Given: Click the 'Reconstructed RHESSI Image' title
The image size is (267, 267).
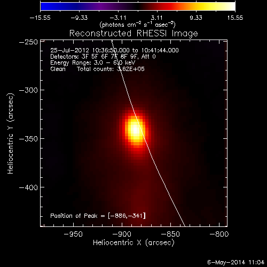Looking at the screenshot, I should 133,33.
